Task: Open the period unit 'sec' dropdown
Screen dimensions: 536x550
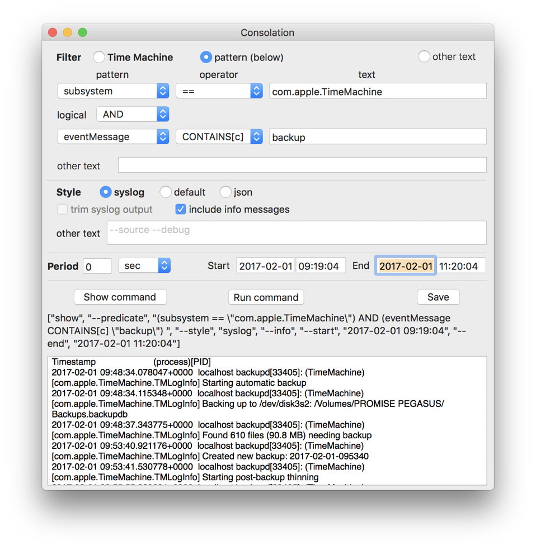Action: click(144, 265)
